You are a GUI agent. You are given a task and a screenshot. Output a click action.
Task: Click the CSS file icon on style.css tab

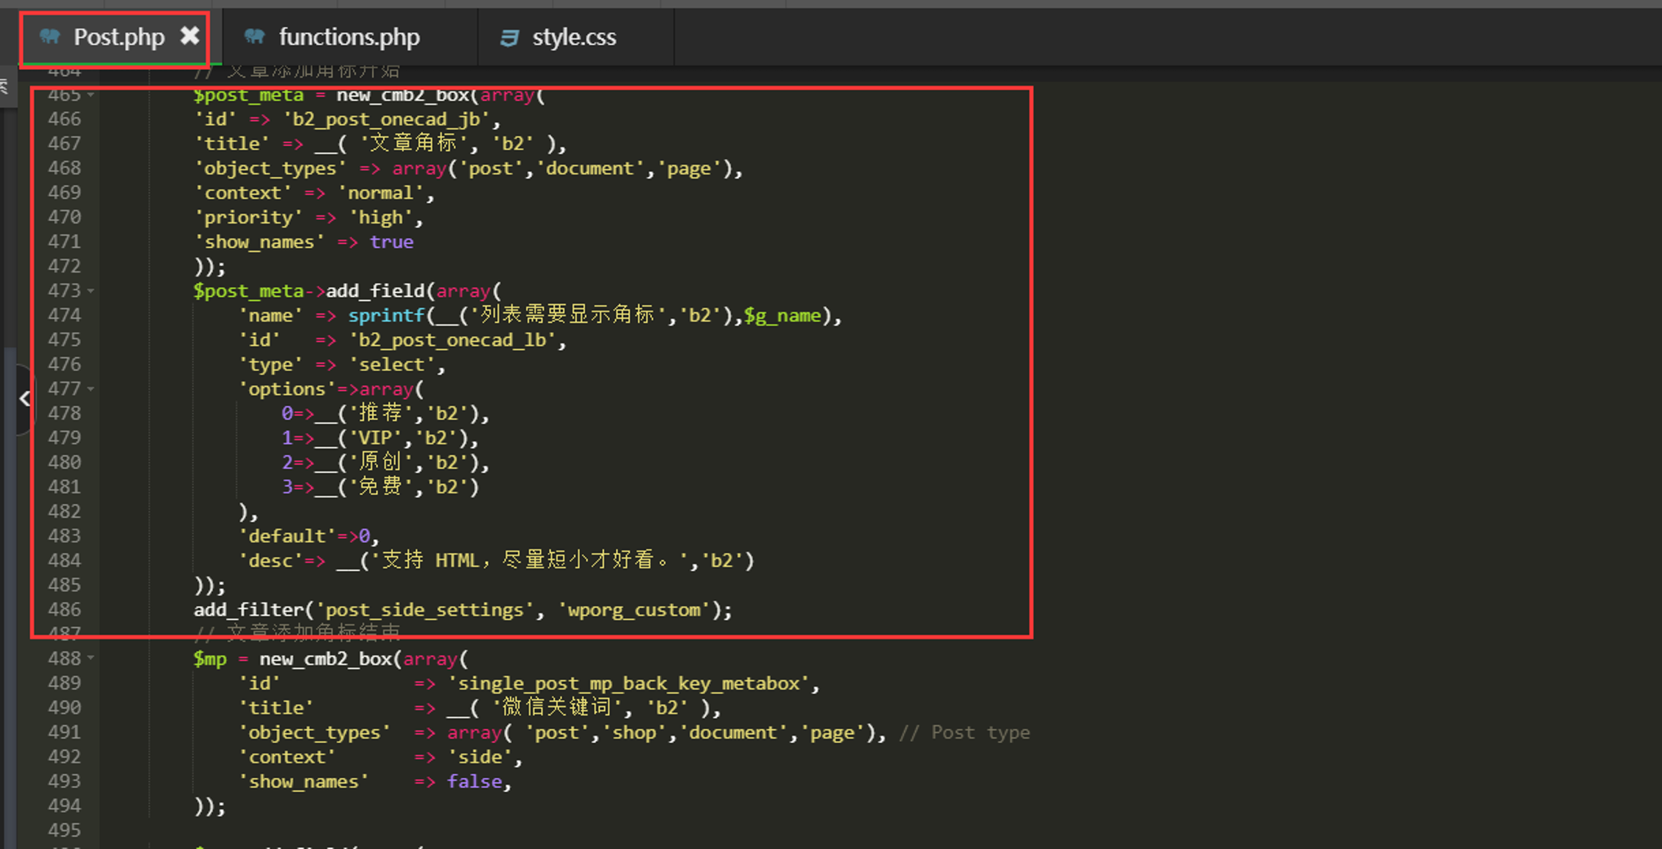click(x=509, y=38)
